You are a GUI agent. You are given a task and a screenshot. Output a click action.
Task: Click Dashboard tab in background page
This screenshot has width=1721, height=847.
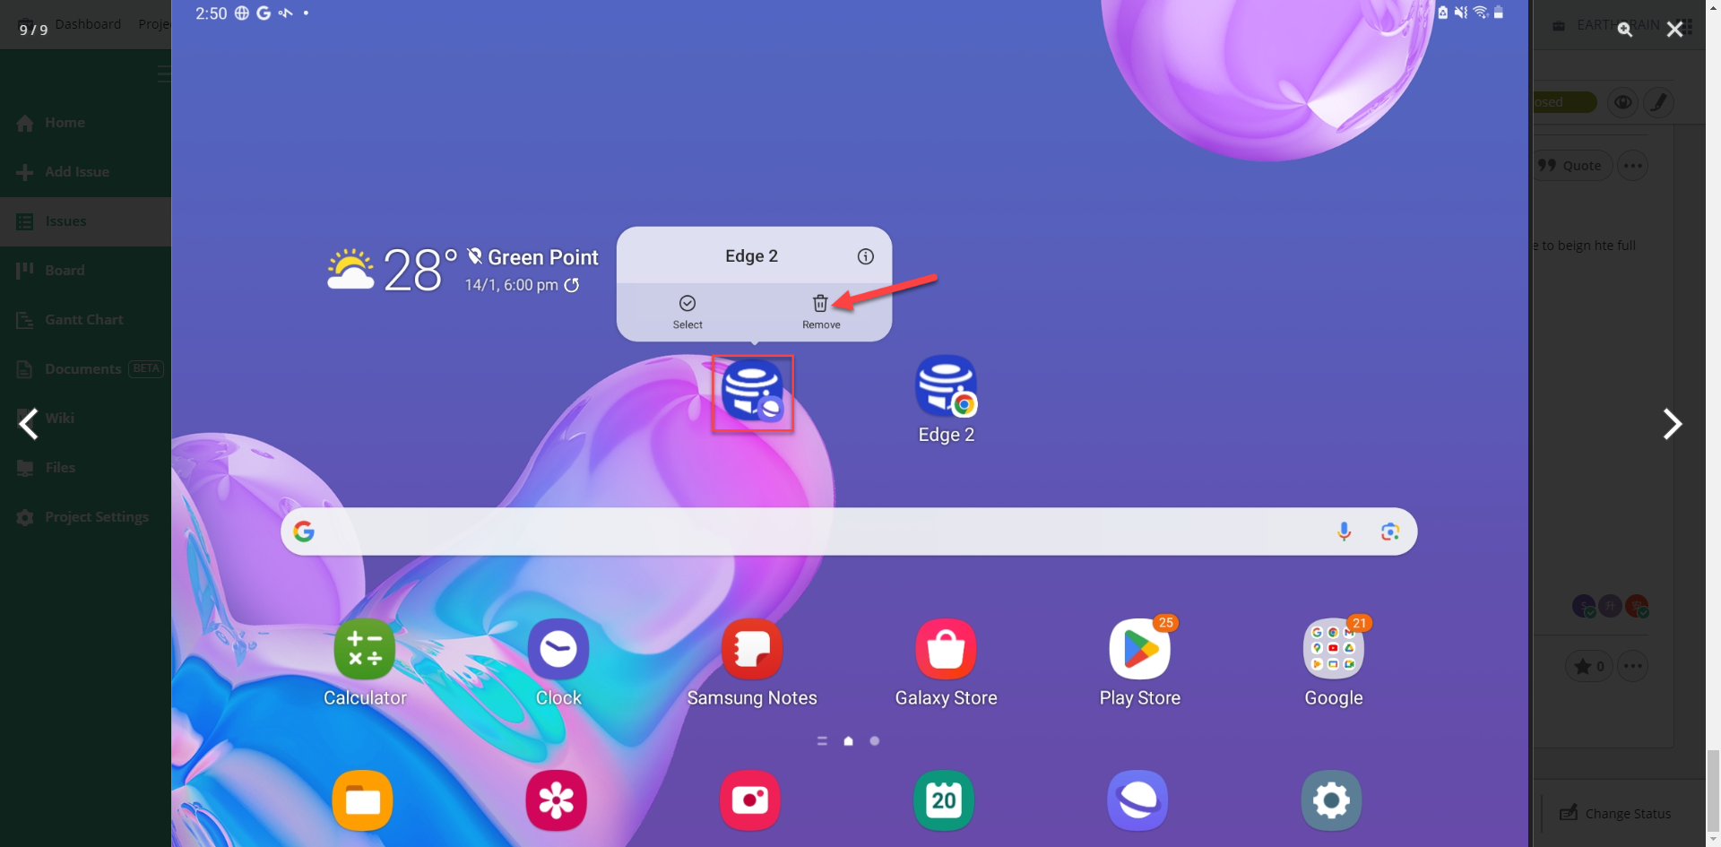[88, 24]
